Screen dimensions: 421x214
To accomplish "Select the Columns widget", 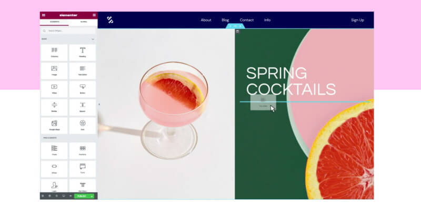I will click(x=54, y=53).
